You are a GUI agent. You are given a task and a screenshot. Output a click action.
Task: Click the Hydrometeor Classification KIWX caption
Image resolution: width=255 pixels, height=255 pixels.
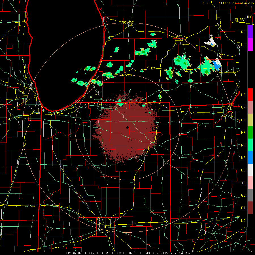pyautogui.click(x=129, y=253)
